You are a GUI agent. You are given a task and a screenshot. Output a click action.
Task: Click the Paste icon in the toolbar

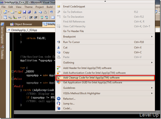coord(45,12)
